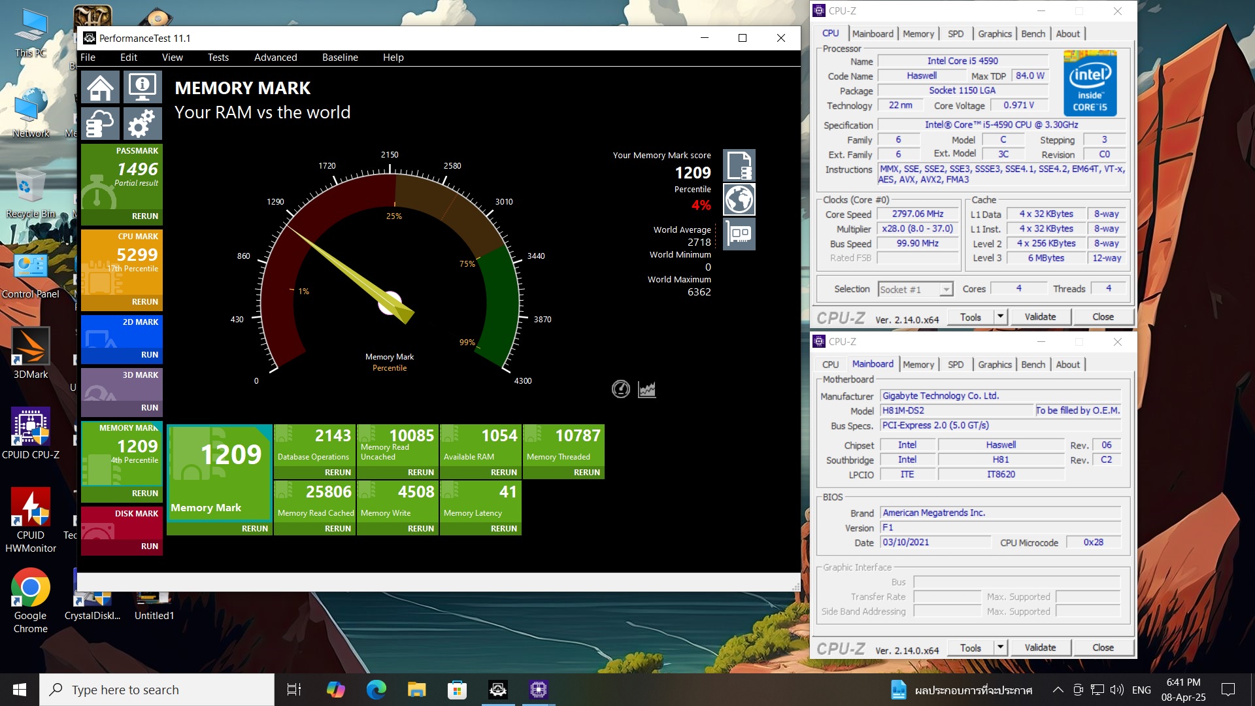Click the Copilot icon in the taskbar
The height and width of the screenshot is (706, 1255).
(335, 690)
